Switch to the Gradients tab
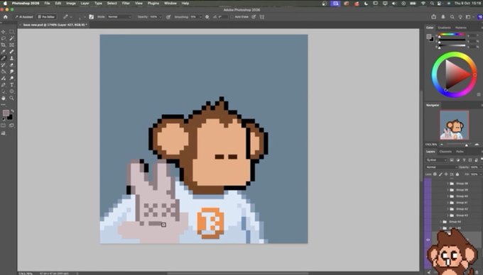This screenshot has height=275, width=483. pos(444,28)
